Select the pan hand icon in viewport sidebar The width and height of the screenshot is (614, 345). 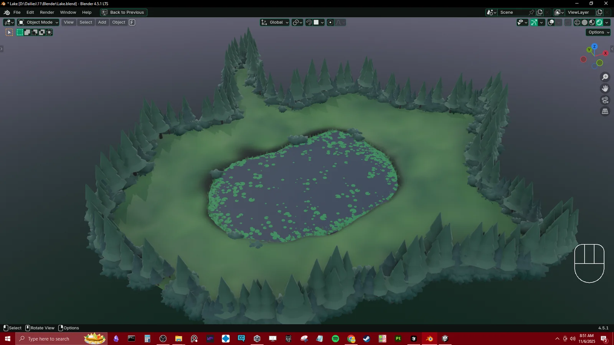click(605, 88)
